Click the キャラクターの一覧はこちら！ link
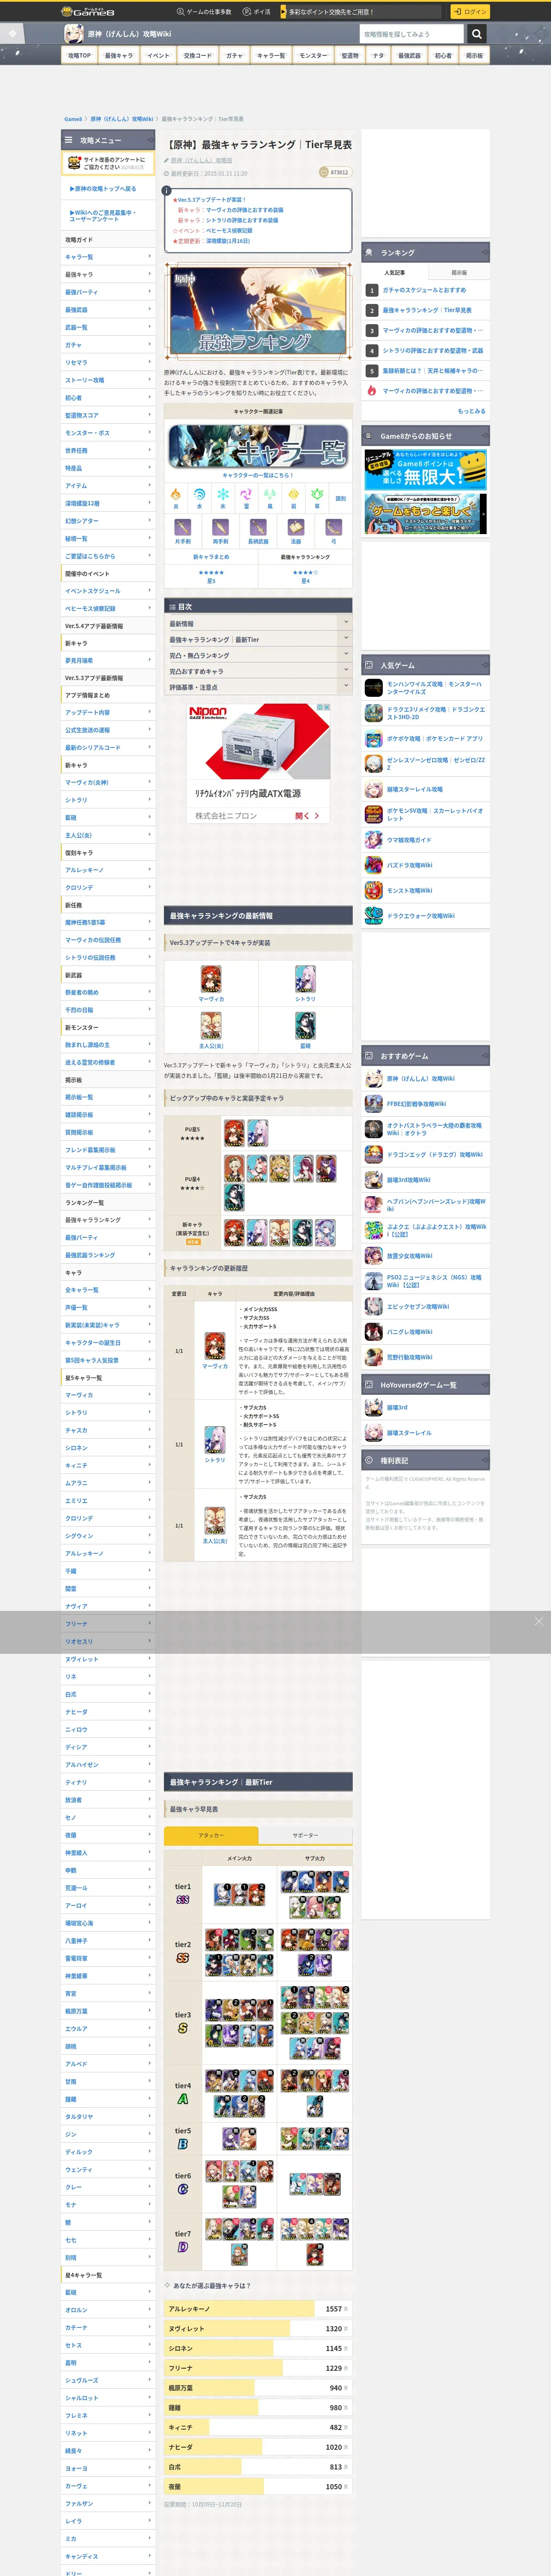The image size is (551, 2576). coord(258,475)
